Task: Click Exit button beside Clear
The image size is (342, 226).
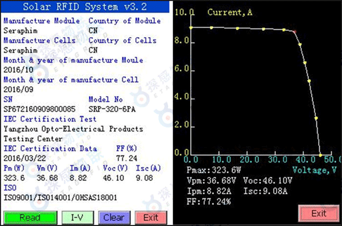Action: [151, 217]
